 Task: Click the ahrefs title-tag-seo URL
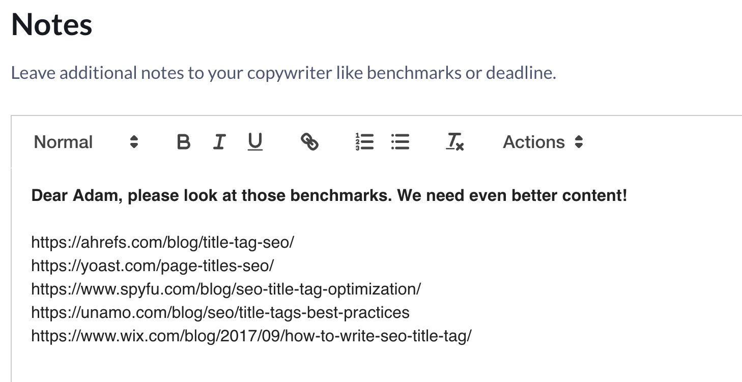[x=163, y=243]
